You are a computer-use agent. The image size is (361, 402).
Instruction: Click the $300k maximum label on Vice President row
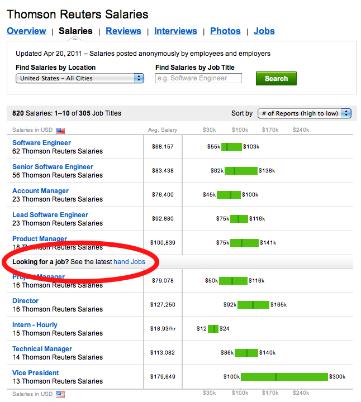coord(337,377)
